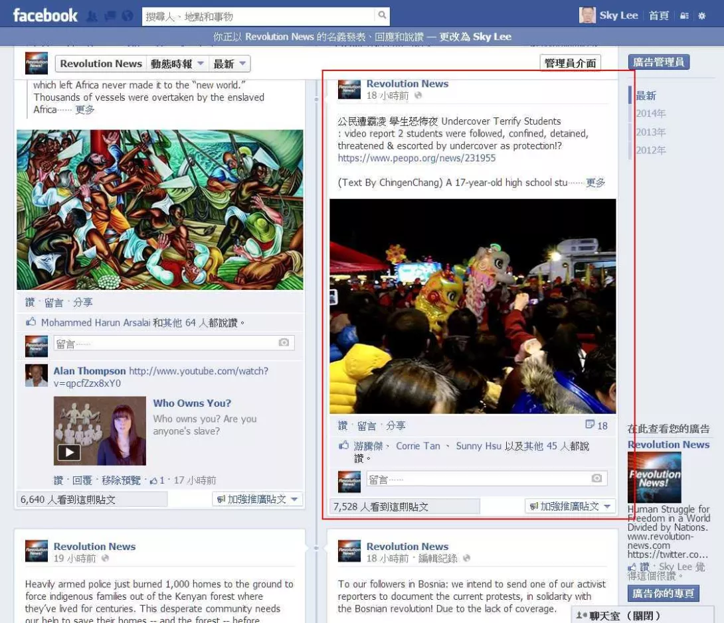Click the Revolution News avatar on the Bosnia followers post

point(349,551)
